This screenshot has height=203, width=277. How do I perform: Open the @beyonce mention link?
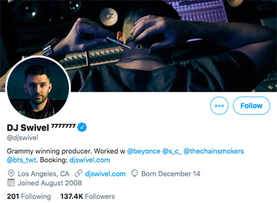click(x=143, y=151)
